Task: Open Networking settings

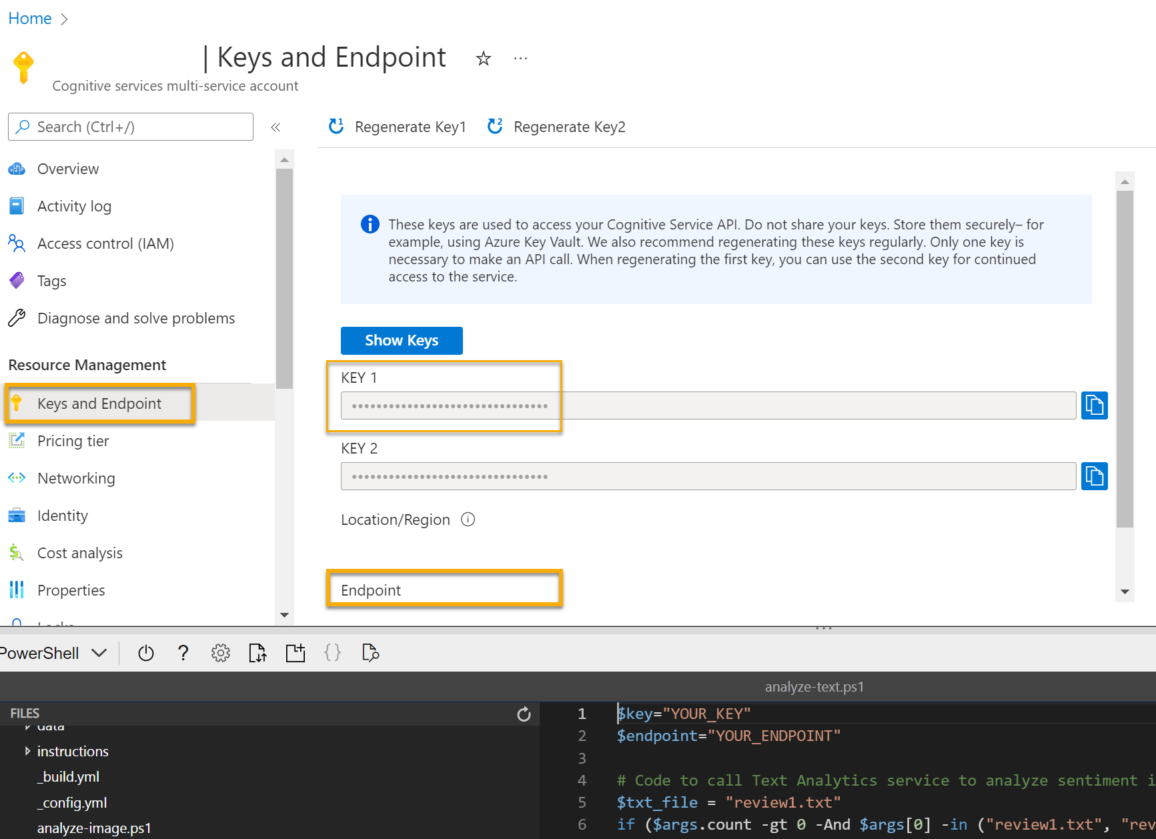Action: (76, 478)
